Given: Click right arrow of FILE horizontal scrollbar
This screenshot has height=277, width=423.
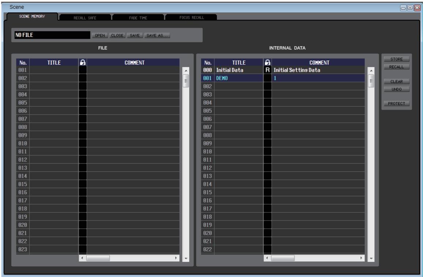Looking at the screenshot, I should coord(176,258).
